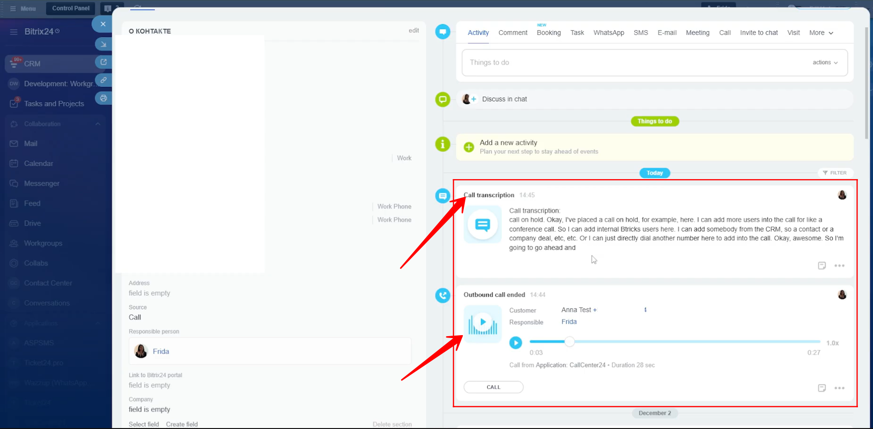Open the timeline FILTER button

point(835,173)
